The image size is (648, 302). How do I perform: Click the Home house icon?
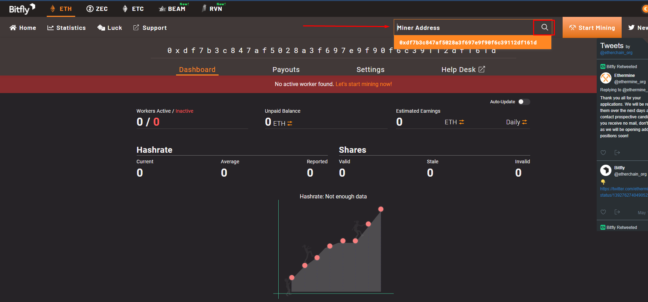click(x=13, y=28)
